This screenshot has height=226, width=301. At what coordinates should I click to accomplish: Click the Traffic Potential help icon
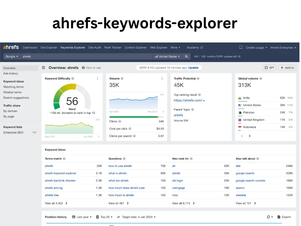(x=198, y=78)
